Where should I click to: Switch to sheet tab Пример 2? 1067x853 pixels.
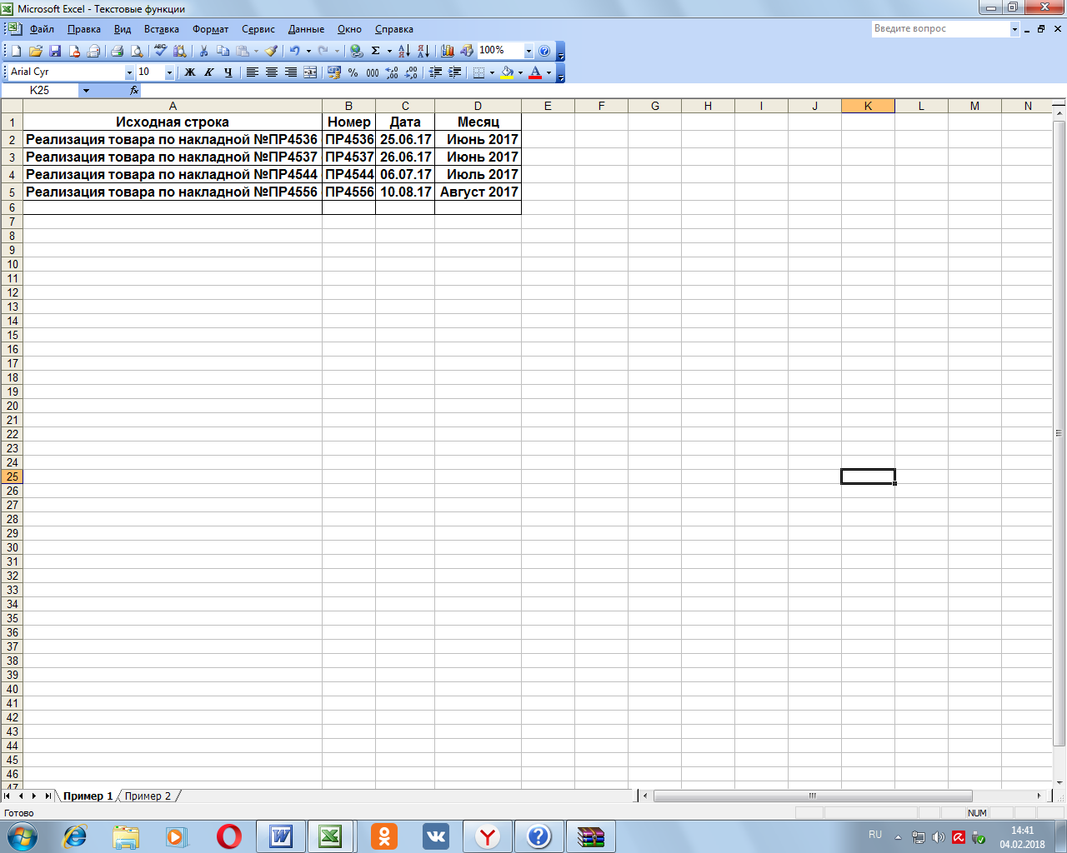148,796
